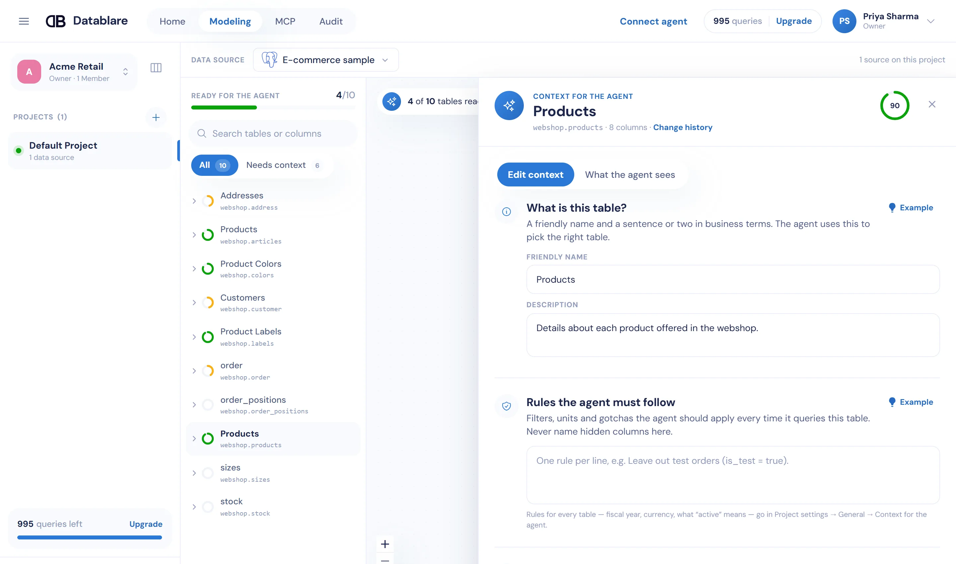The width and height of the screenshot is (956, 564).
Task: Click the Datablare logo
Action: coord(87,21)
